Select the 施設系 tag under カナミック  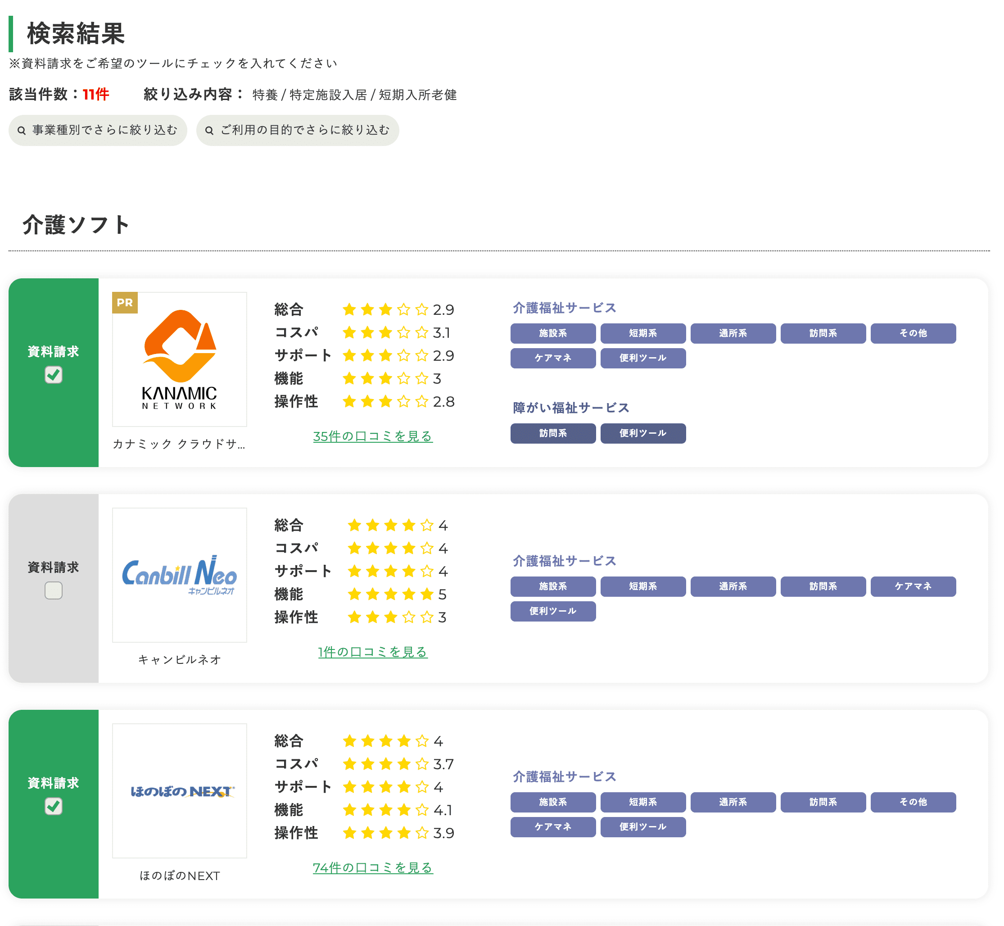tap(552, 333)
